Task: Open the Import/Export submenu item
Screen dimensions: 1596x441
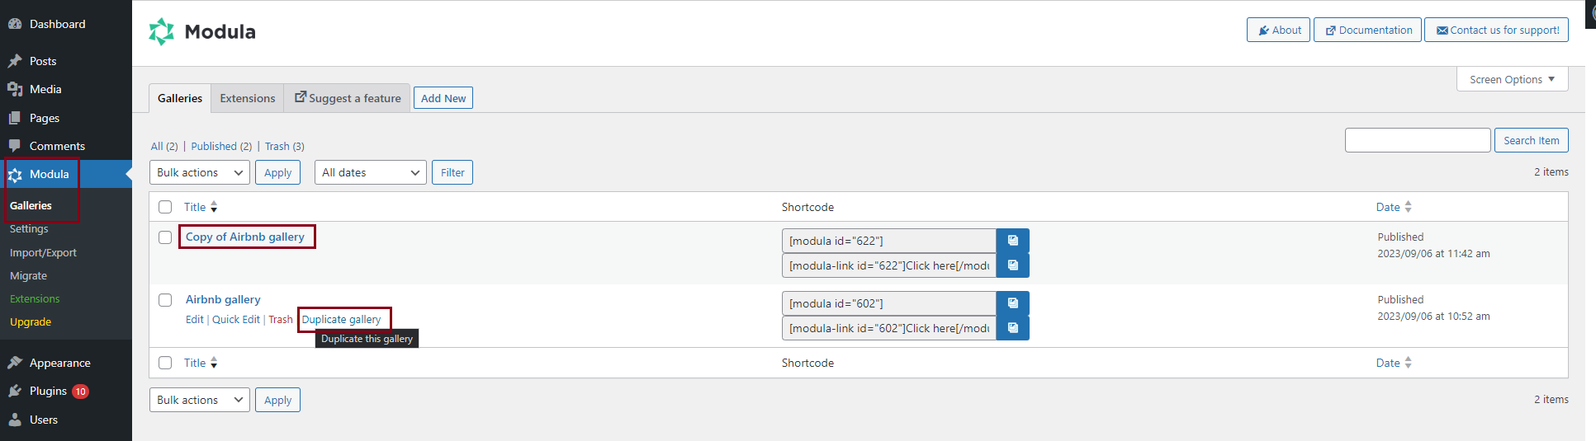Action: [x=43, y=253]
